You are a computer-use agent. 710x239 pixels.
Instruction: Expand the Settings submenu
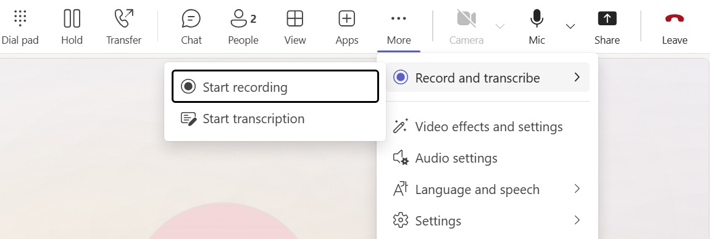[488, 221]
